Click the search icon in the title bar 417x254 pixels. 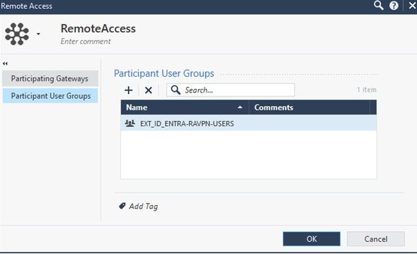coord(378,6)
